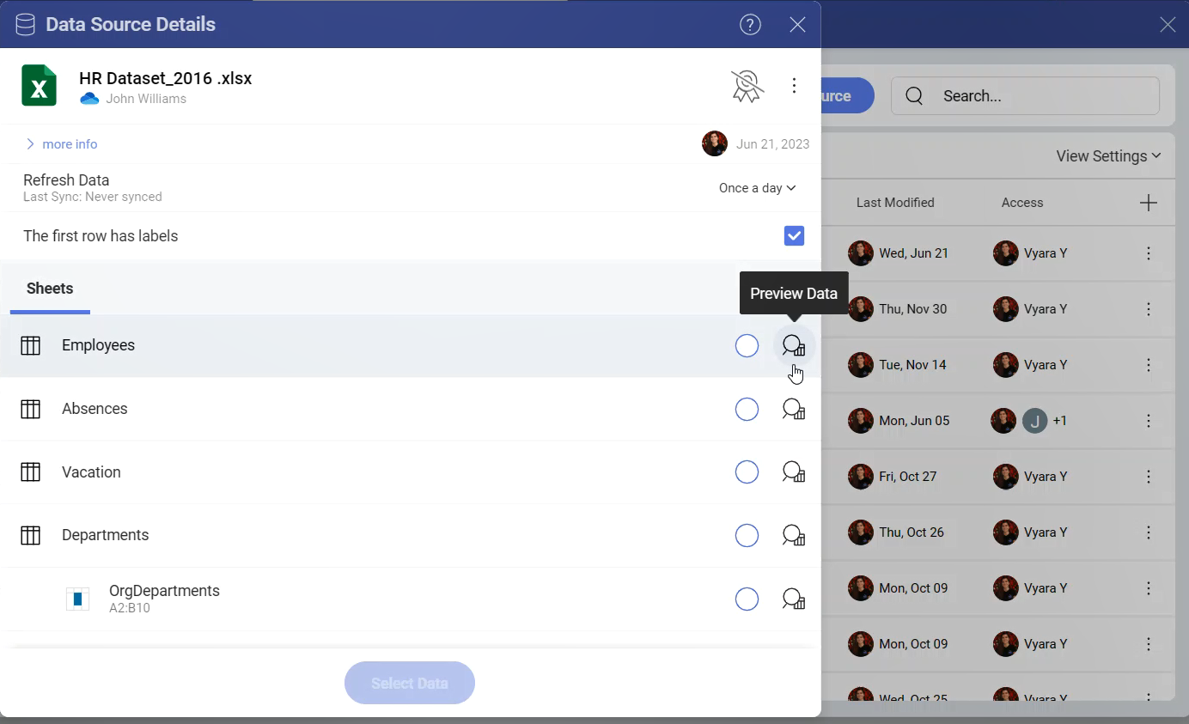
Task: Open row options for Fri, Oct 27 item
Action: [x=1149, y=477]
